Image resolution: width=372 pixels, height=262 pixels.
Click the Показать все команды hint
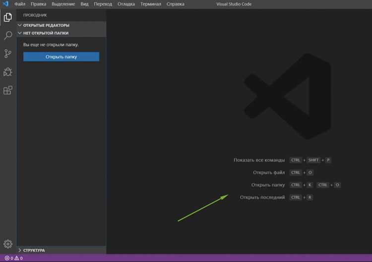[x=259, y=160]
